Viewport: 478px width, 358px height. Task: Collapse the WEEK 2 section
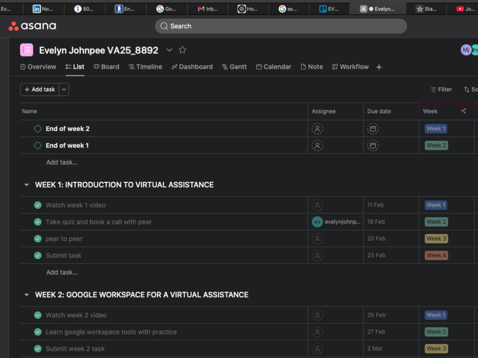click(x=26, y=295)
